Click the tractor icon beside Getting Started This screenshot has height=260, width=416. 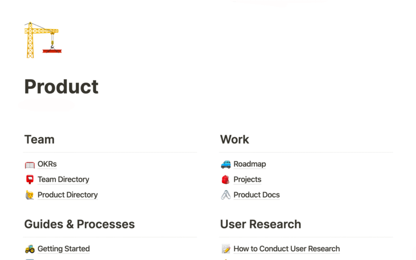pos(30,249)
